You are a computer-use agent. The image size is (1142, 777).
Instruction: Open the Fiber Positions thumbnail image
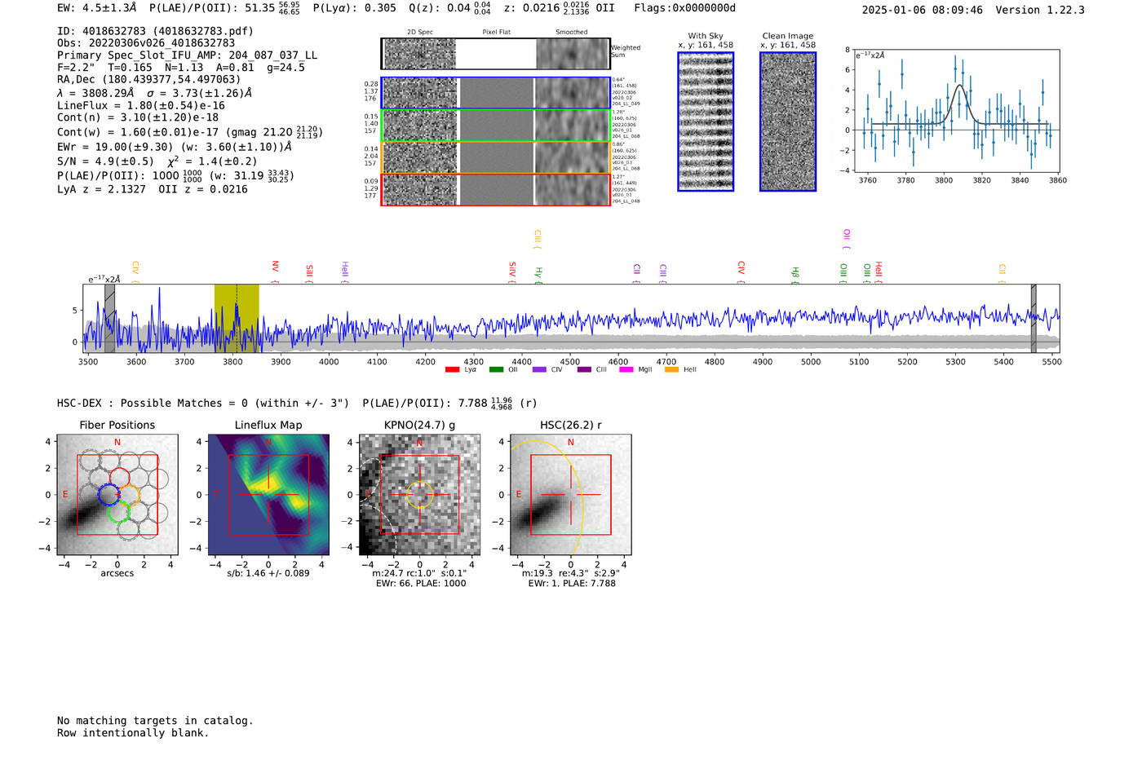coord(117,495)
